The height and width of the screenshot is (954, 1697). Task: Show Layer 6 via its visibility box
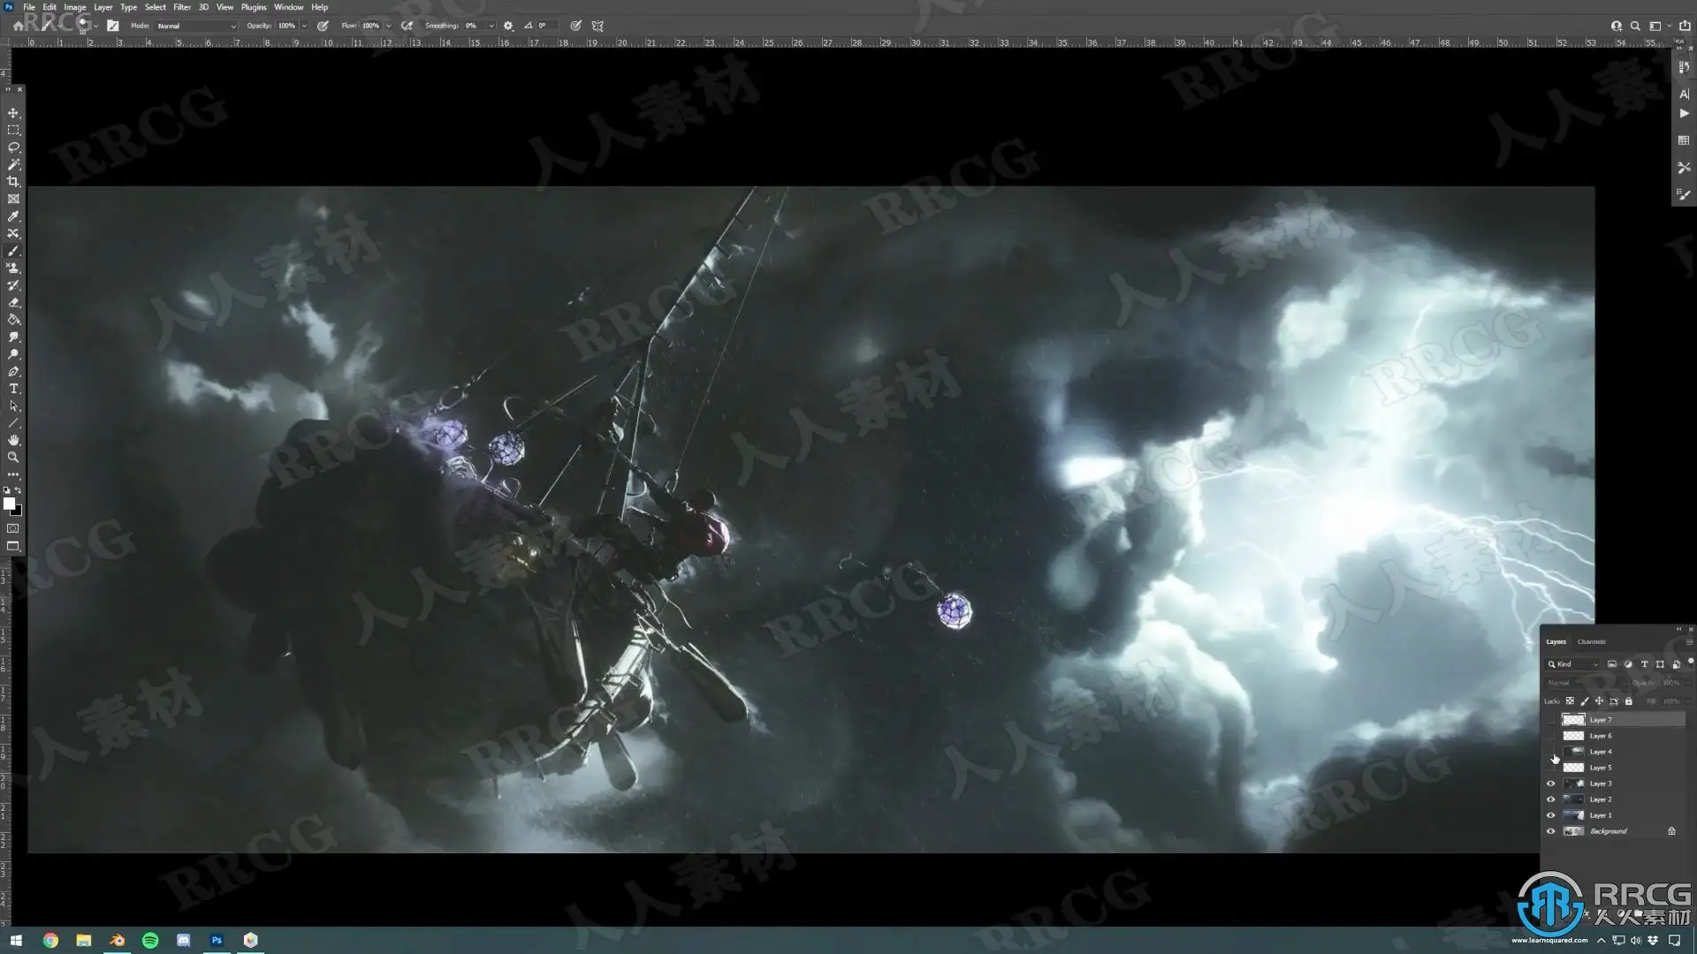(x=1550, y=736)
